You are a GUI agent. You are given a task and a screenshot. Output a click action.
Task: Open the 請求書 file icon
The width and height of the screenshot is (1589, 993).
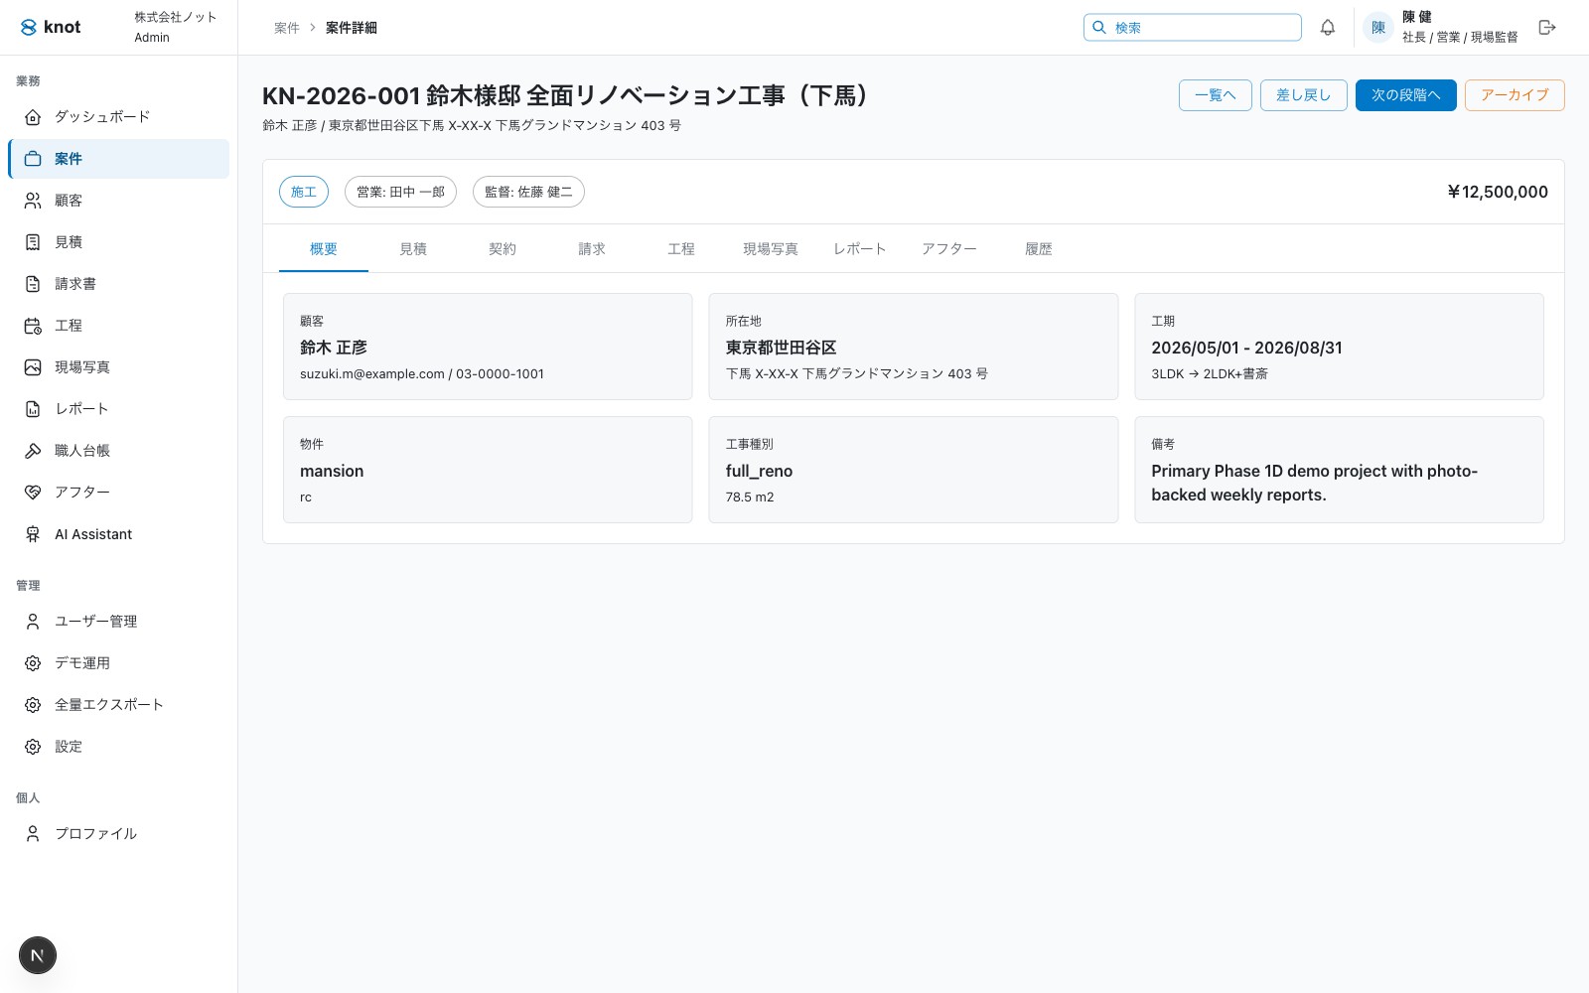coord(33,284)
